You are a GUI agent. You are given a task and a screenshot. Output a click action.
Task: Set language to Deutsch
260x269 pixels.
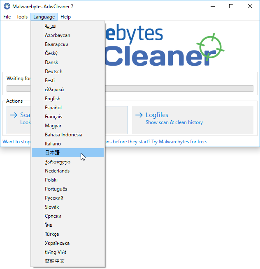coord(68,71)
